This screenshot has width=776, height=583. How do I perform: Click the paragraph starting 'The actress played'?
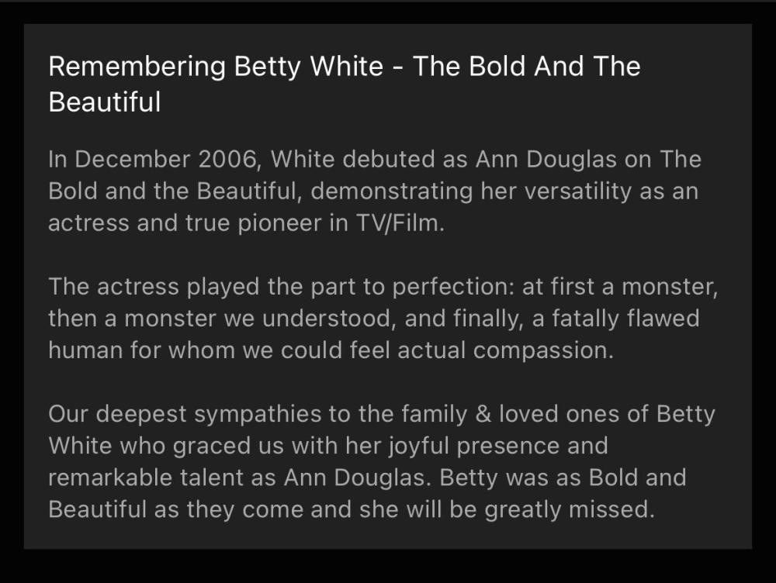pos(383,319)
